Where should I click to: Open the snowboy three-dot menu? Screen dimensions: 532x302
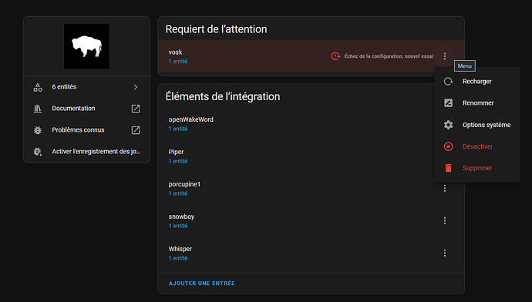tap(444, 220)
